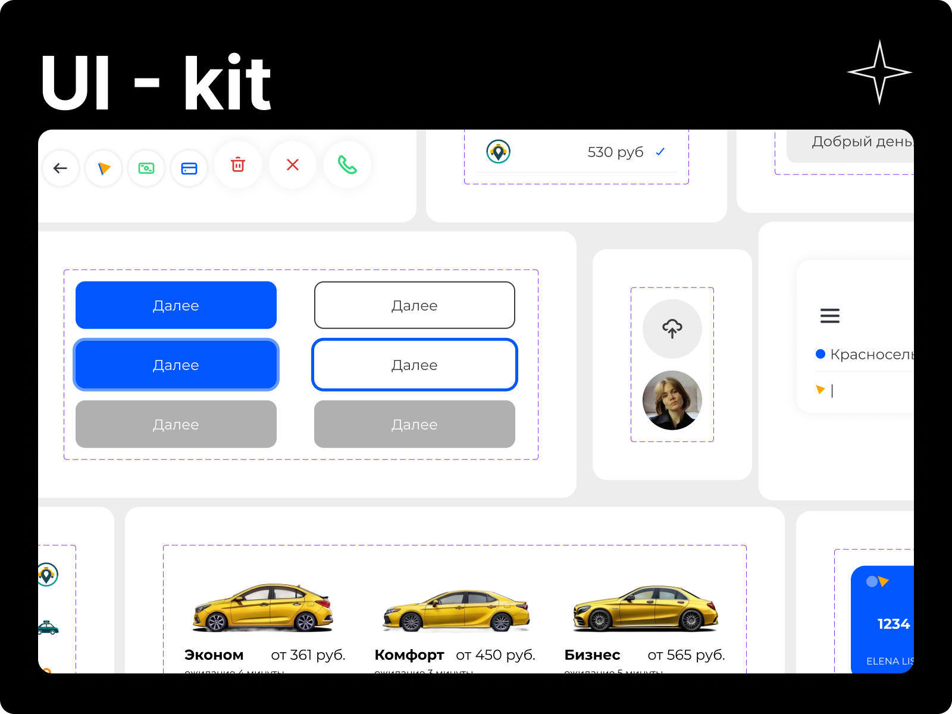The height and width of the screenshot is (714, 952).
Task: Click the blue-bordered outlined Далее button
Action: click(414, 365)
